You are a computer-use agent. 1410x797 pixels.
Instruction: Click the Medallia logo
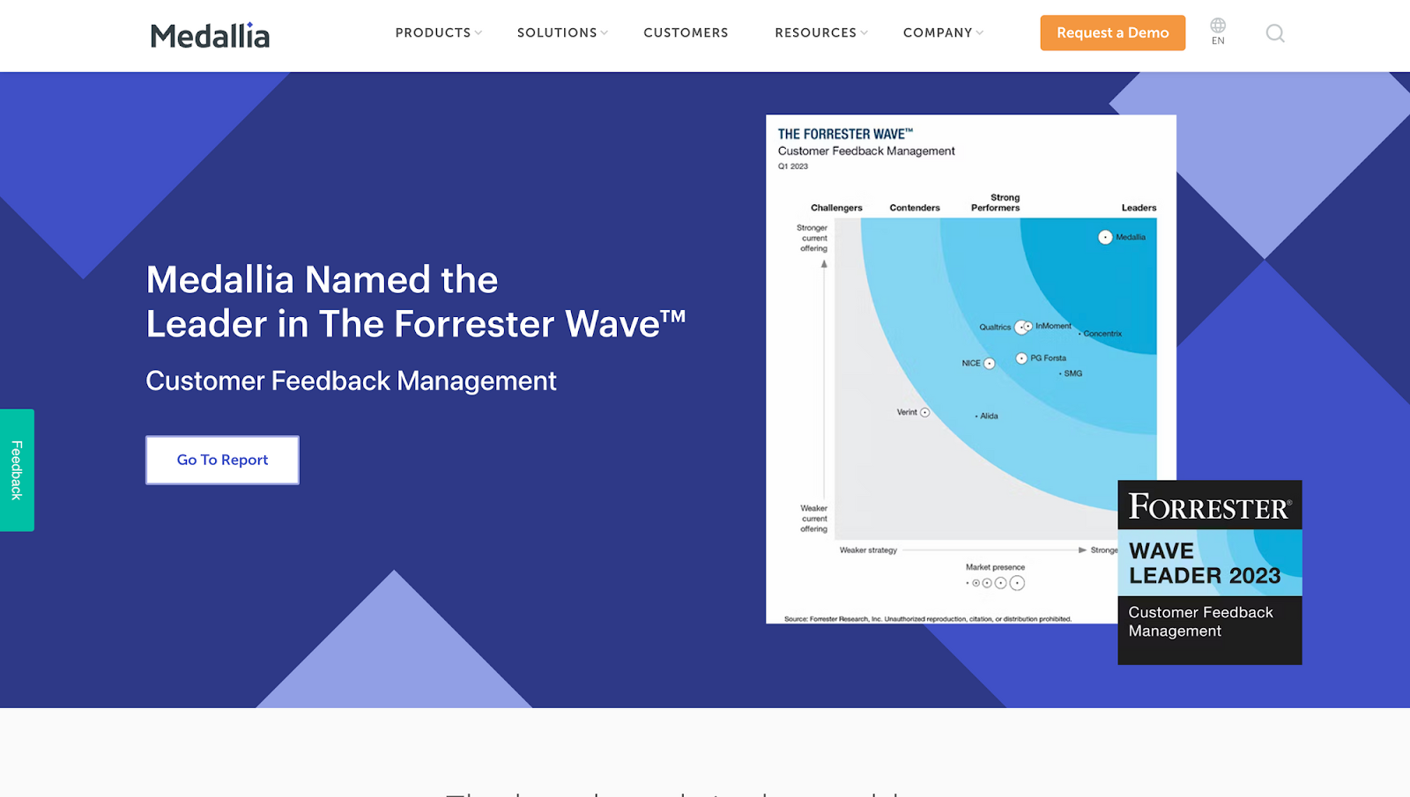209,33
